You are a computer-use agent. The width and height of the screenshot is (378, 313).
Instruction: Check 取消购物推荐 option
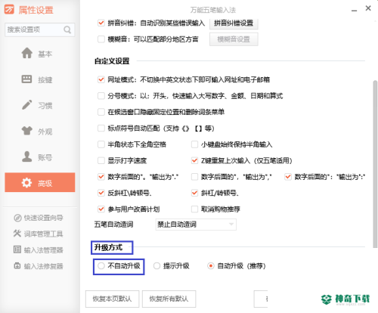click(x=194, y=209)
